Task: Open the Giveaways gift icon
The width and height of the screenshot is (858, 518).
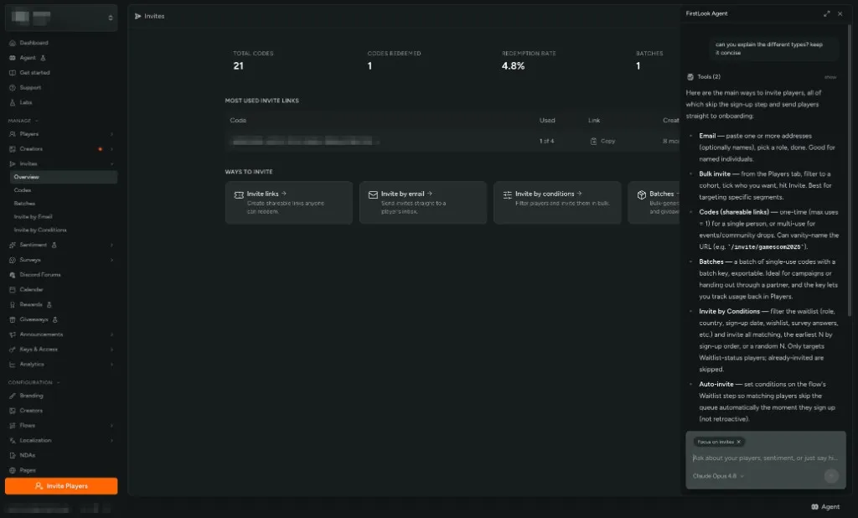Action: pos(12,319)
